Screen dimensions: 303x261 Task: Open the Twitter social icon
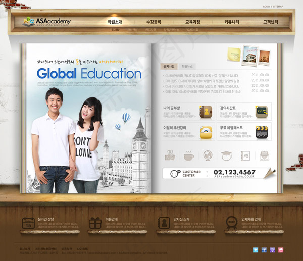(256, 250)
